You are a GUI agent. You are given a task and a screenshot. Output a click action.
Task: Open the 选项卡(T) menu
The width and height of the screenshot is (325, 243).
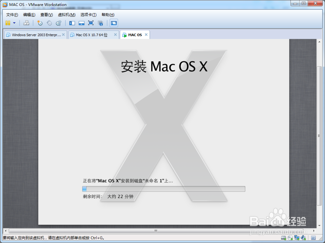88,15
